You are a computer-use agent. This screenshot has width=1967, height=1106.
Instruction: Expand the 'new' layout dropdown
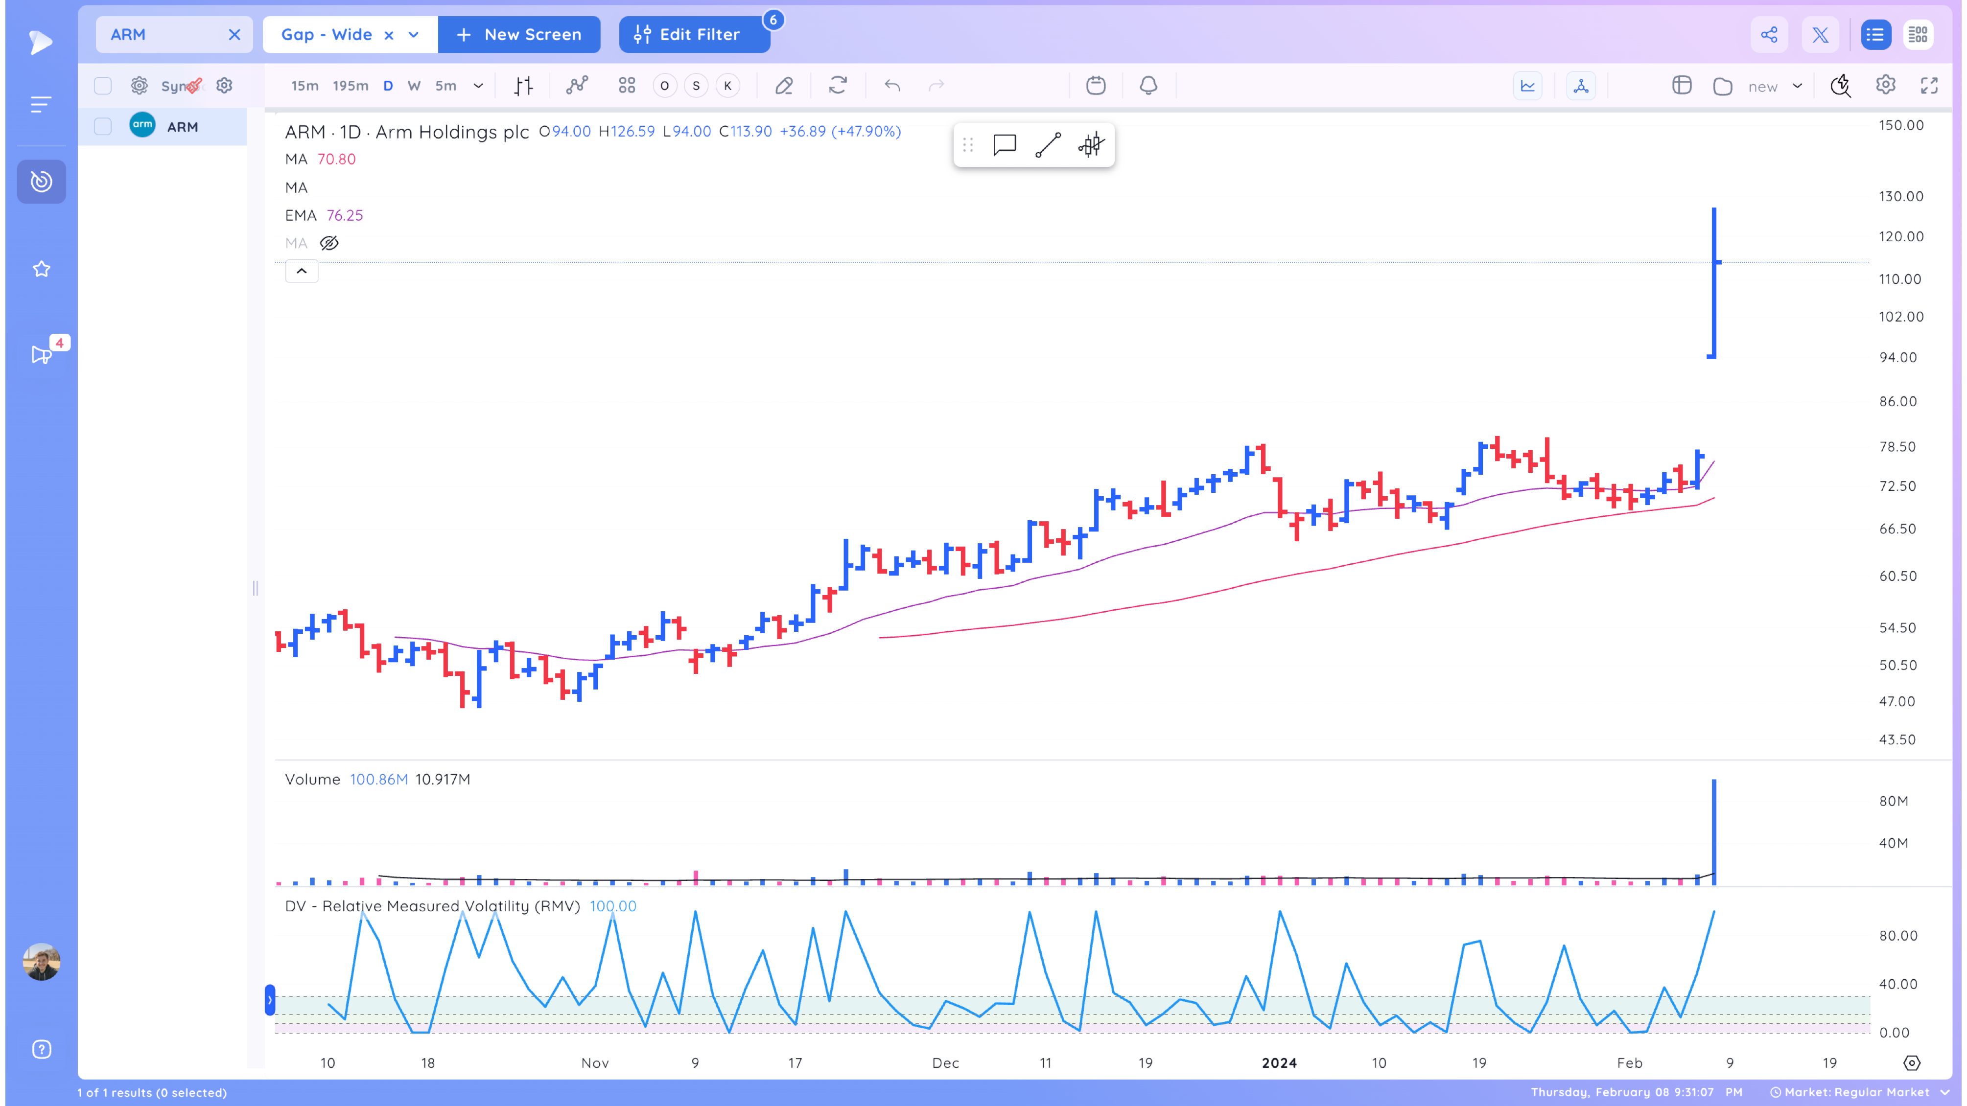pyautogui.click(x=1798, y=86)
